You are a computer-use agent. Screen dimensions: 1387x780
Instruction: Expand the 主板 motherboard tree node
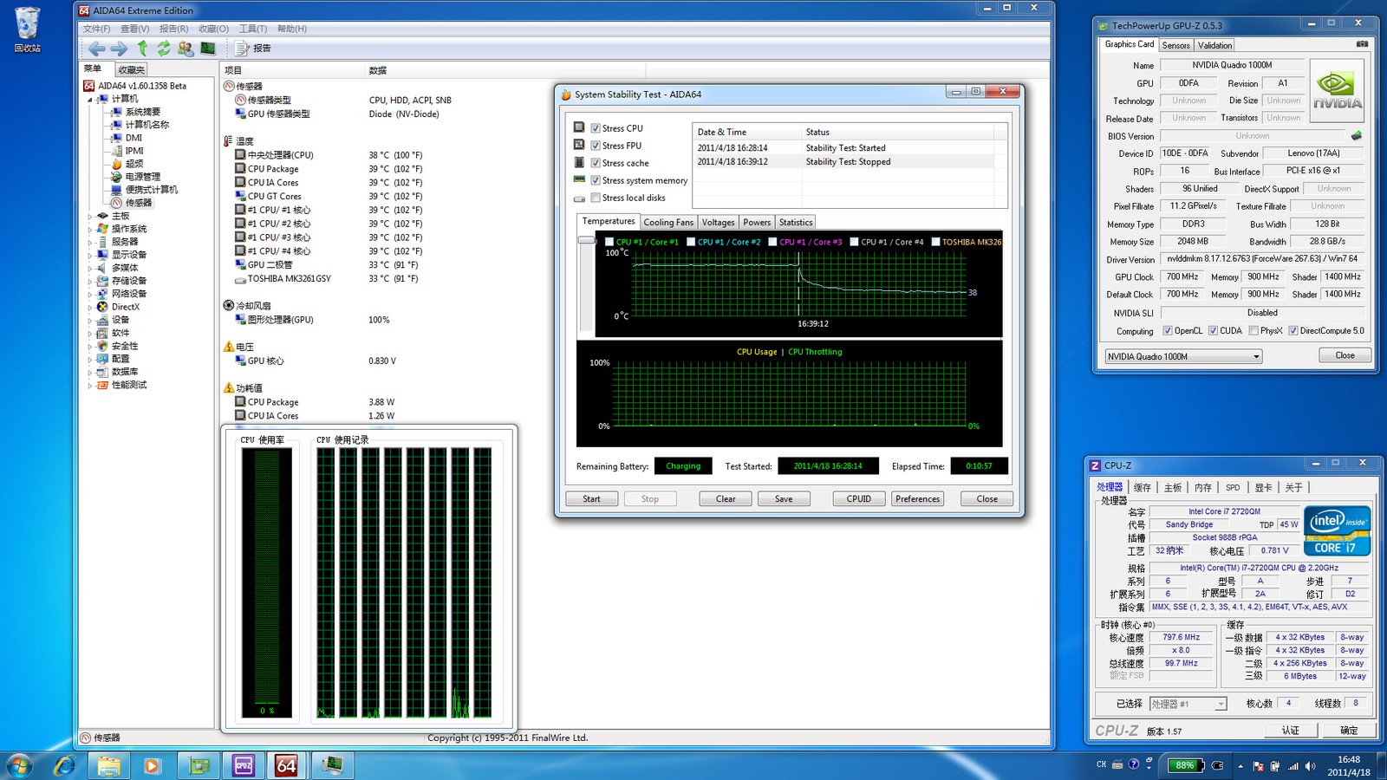click(89, 217)
